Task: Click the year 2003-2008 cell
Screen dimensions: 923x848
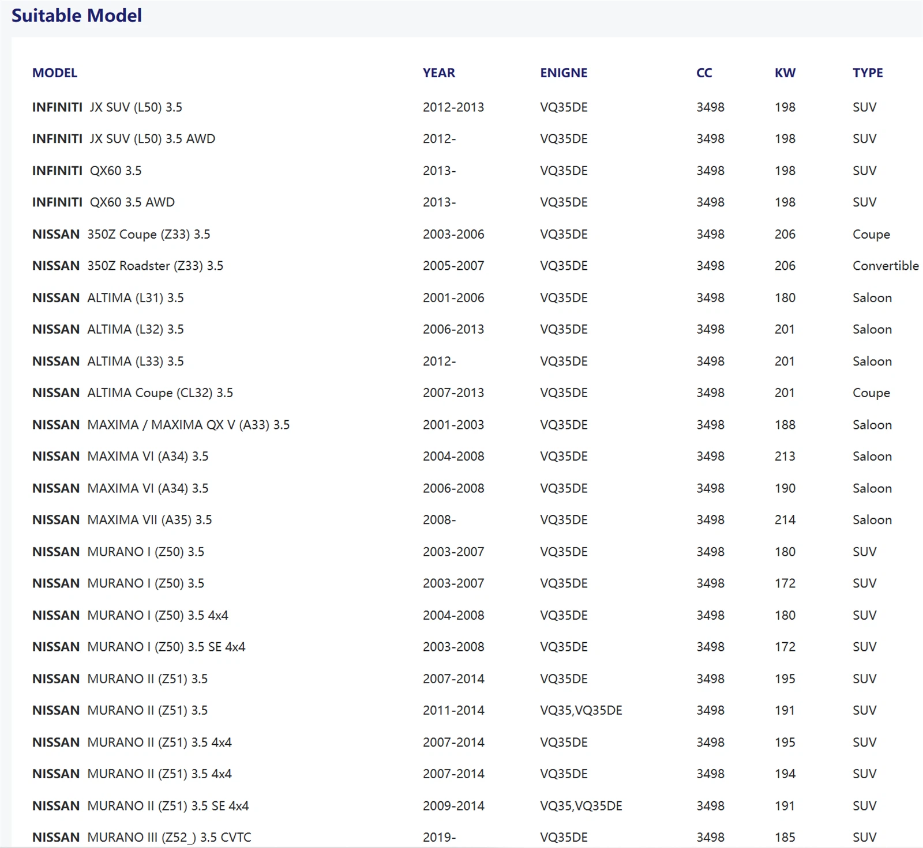Action: [x=453, y=647]
